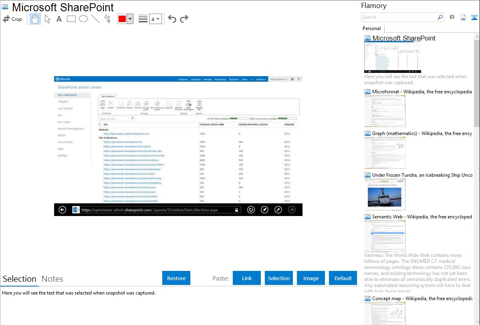Image resolution: width=480 pixels, height=325 pixels.
Task: Click the Recycle Bin ribbon icon
Action: tap(199, 105)
